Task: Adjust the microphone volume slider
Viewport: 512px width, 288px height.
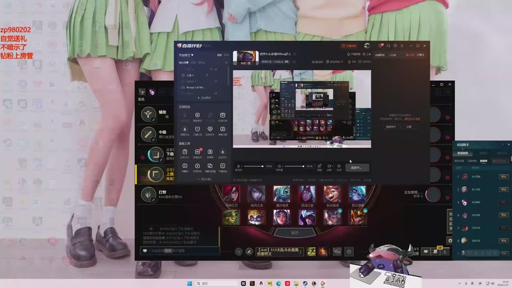Action: (x=253, y=166)
